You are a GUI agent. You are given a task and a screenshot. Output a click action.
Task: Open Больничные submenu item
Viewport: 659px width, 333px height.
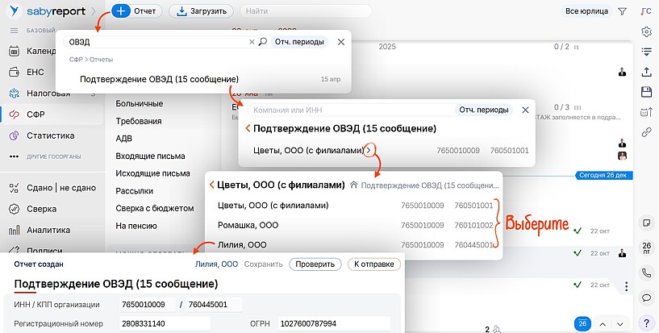[140, 103]
